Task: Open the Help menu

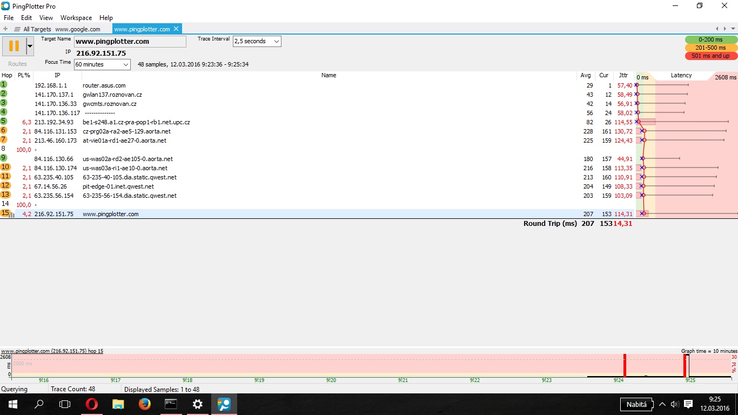Action: point(106,18)
